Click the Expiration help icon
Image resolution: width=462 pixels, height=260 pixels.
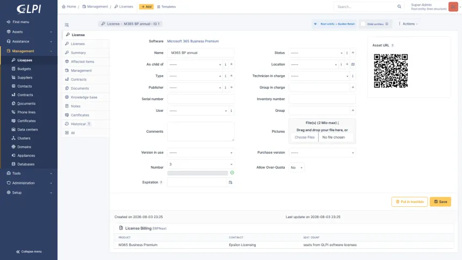(x=161, y=183)
